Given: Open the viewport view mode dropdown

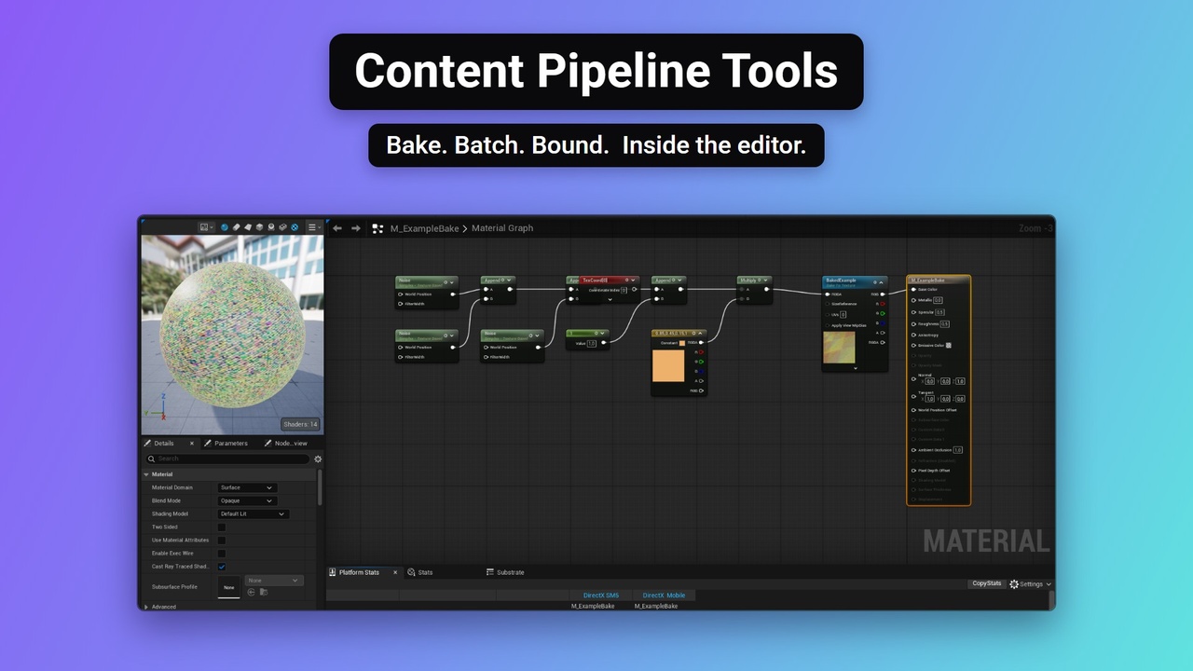Looking at the screenshot, I should pos(206,226).
